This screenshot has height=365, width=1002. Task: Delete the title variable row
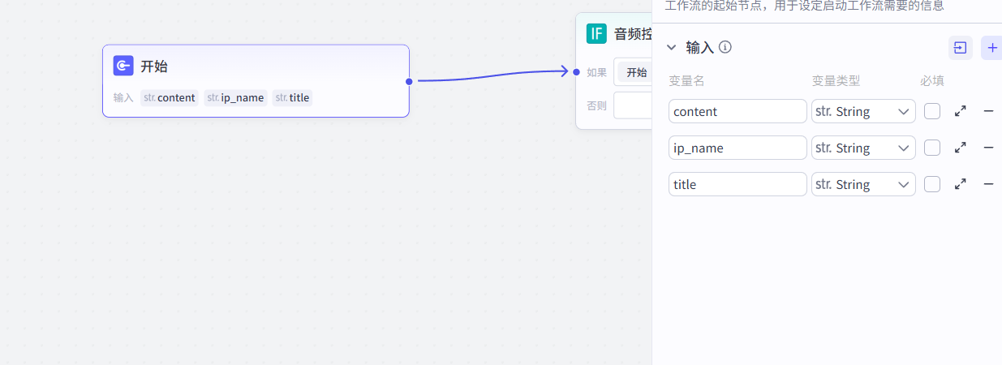coord(988,184)
